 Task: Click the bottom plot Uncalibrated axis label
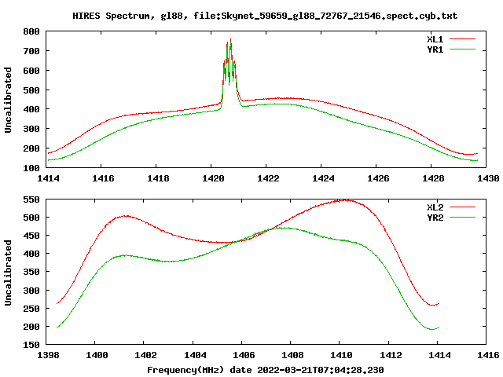8,273
